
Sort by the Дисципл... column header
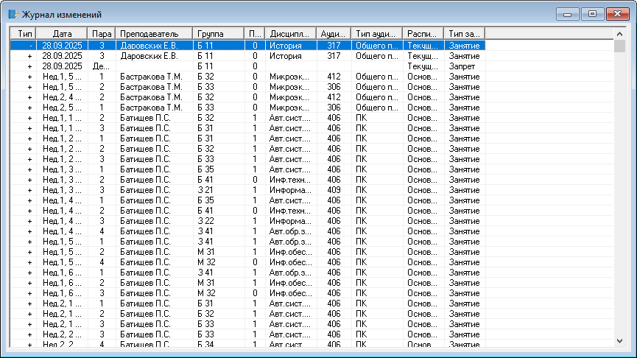pos(290,34)
